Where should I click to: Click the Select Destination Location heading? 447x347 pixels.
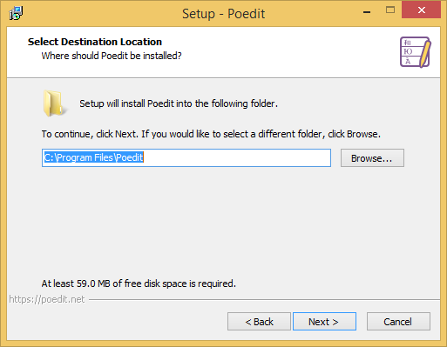[x=95, y=42]
